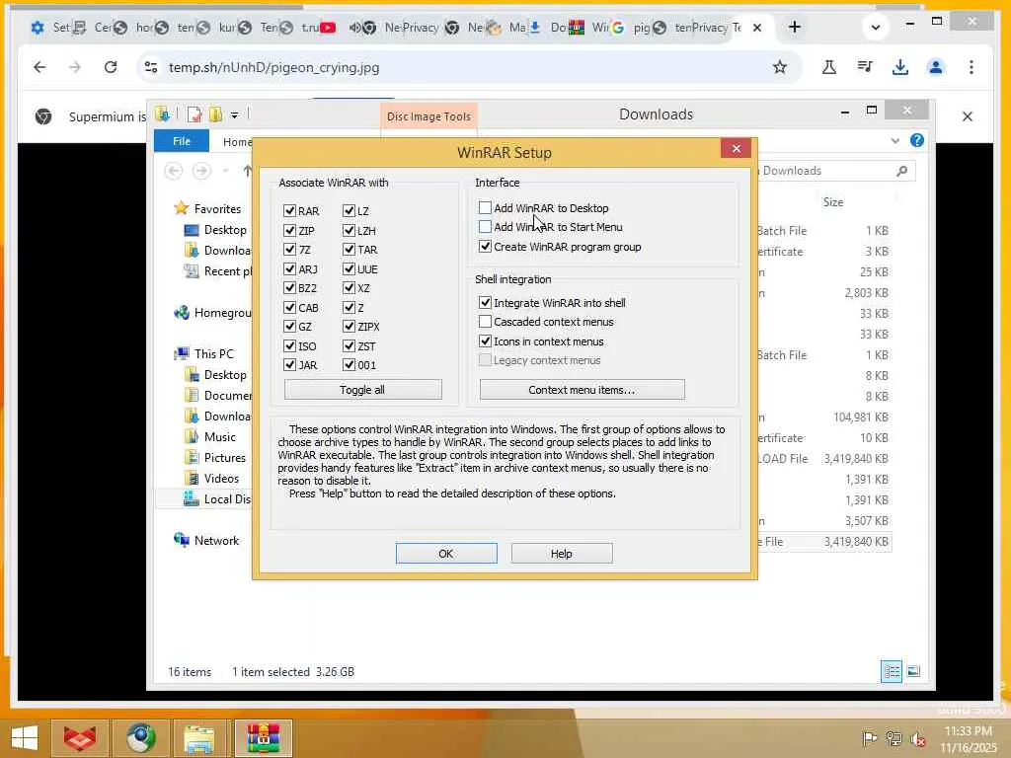This screenshot has width=1011, height=758.
Task: Open Pictures folder under This PC
Action: (224, 458)
